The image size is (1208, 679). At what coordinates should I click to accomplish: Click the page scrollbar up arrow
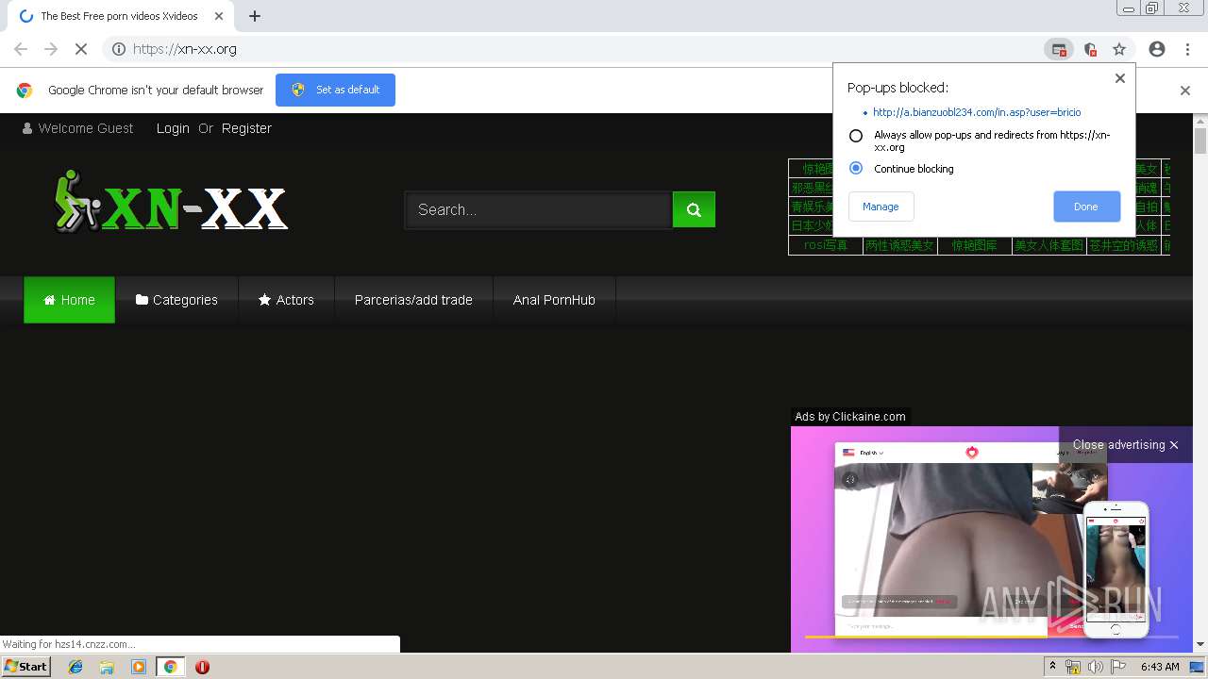(1200, 122)
